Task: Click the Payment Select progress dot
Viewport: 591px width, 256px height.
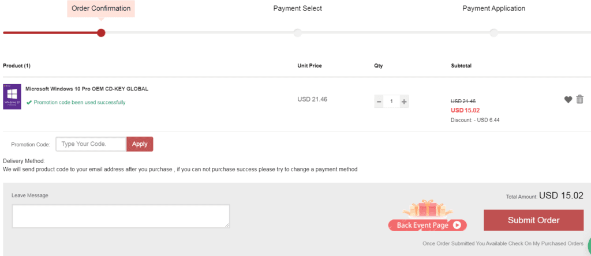Action: 297,33
